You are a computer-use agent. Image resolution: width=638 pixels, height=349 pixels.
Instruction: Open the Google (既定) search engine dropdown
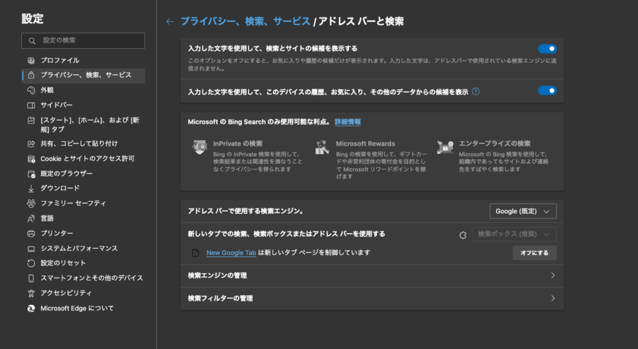click(523, 212)
